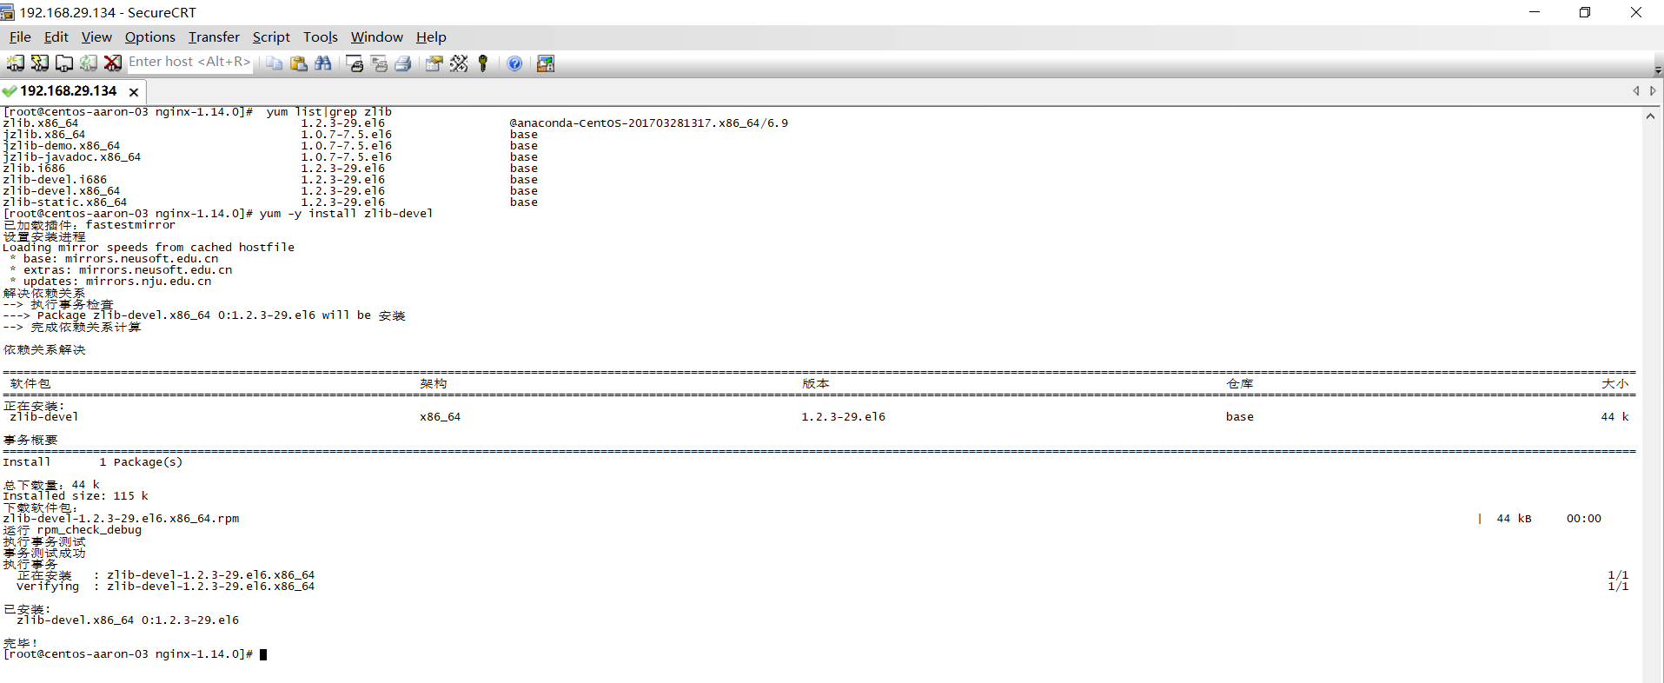Open the Tools menu
Viewport: 1664px width, 683px height.
point(320,37)
